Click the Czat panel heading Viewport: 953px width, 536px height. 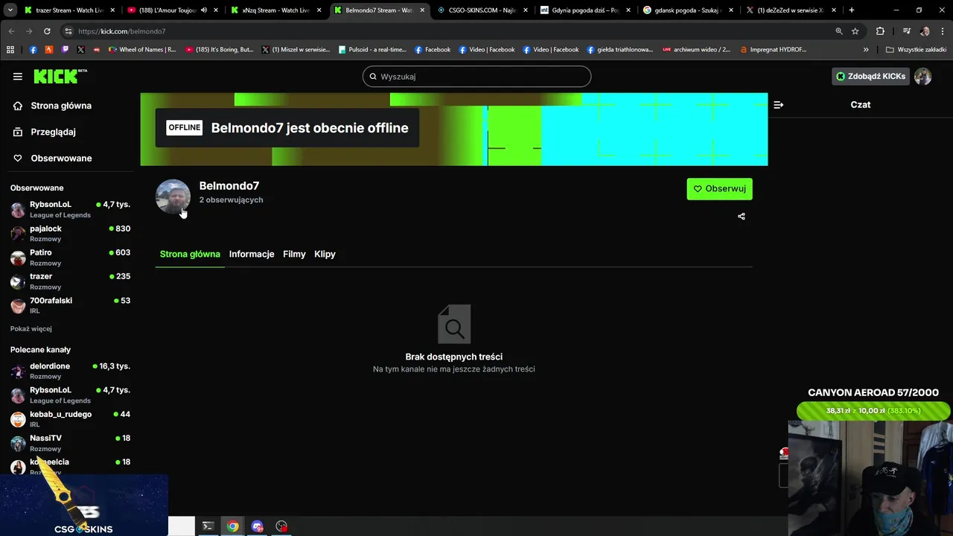click(x=860, y=105)
